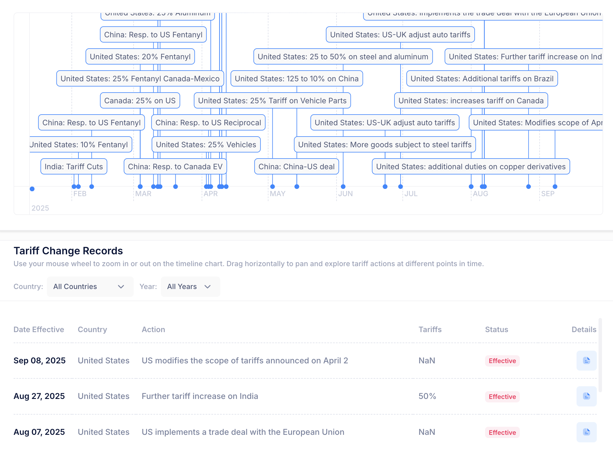This screenshot has width=613, height=449.
Task: Click the Effective status badge for Aug 27
Action: [502, 397]
